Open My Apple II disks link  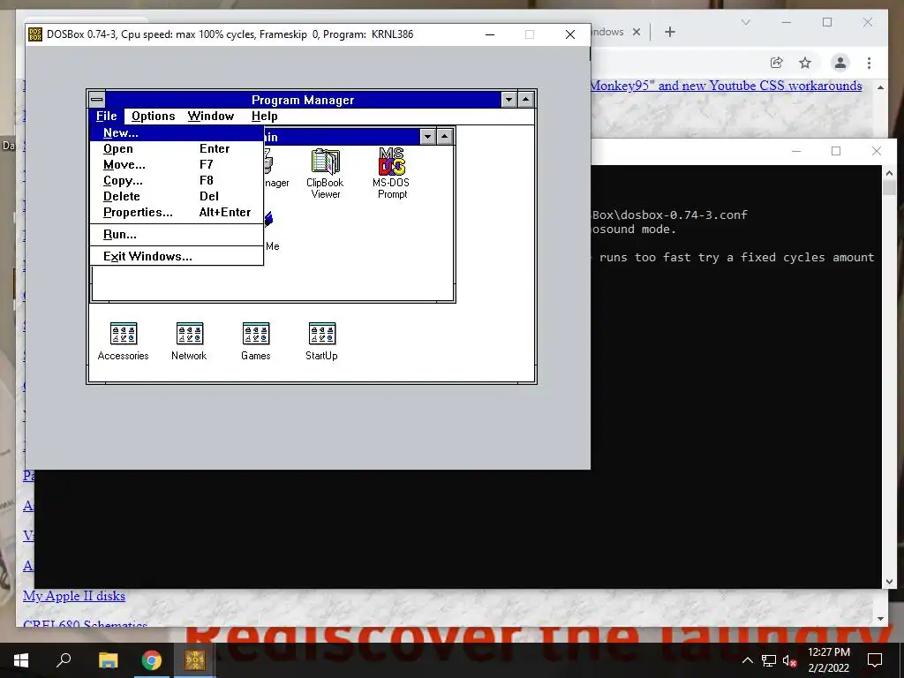(x=74, y=596)
